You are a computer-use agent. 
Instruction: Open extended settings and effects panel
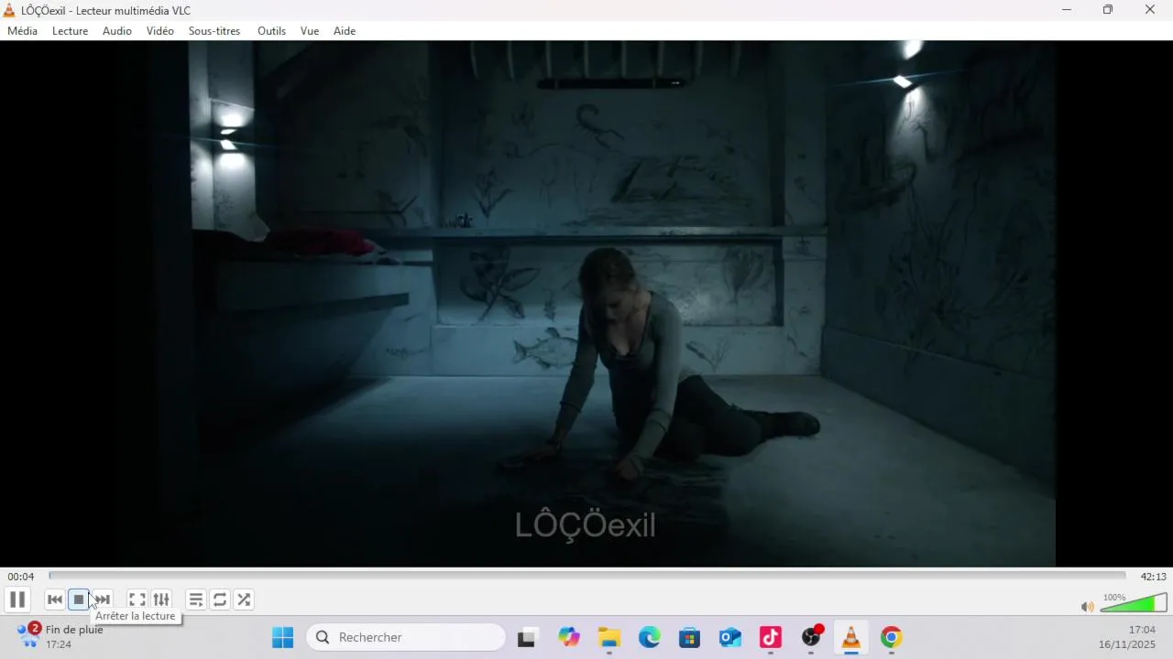[x=161, y=600]
